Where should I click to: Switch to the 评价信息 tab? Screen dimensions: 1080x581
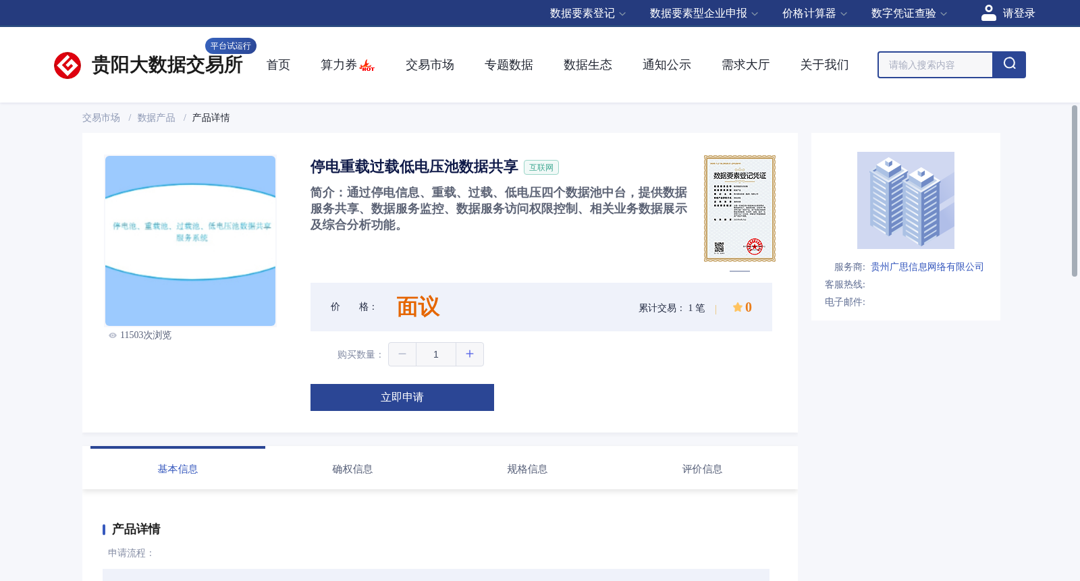702,469
